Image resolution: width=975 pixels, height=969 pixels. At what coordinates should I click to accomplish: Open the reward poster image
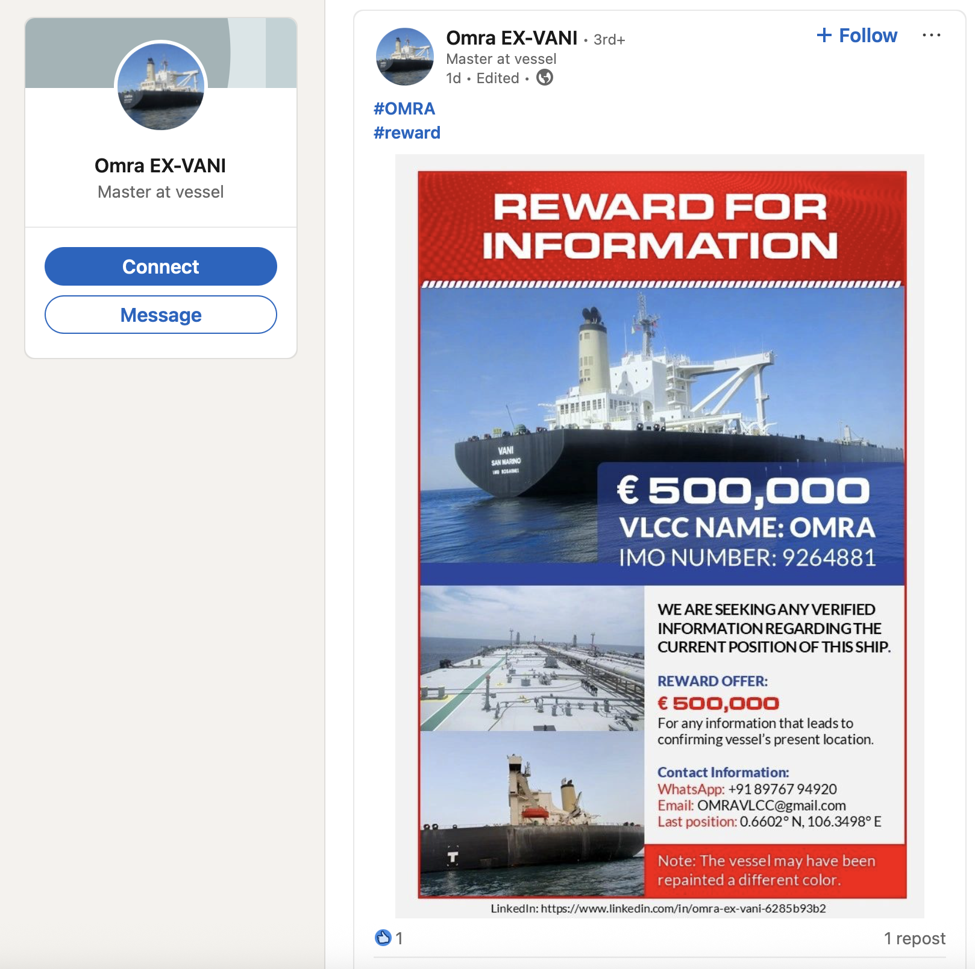click(660, 536)
